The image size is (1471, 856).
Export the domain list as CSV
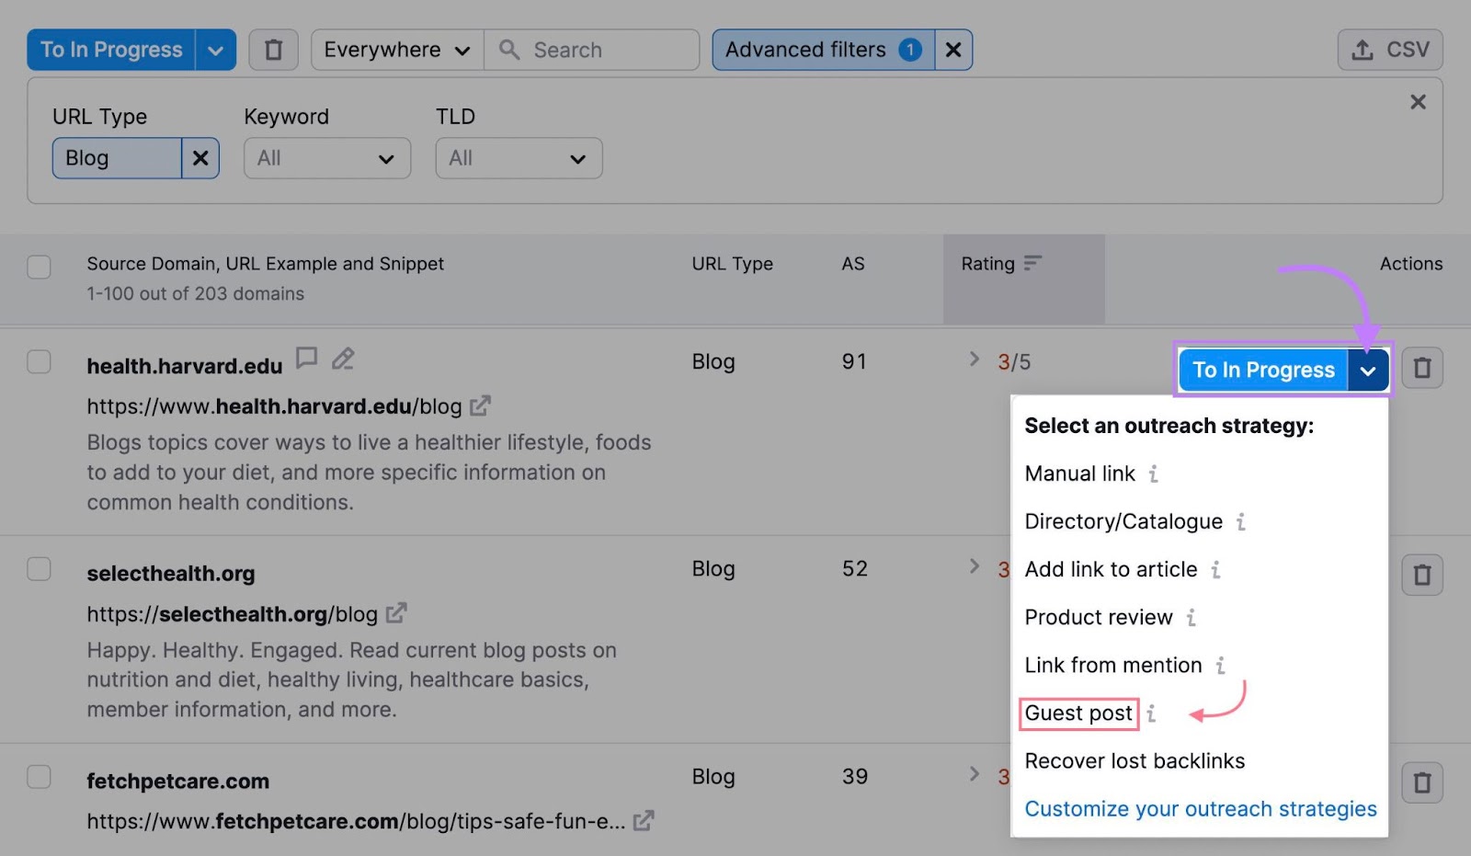[x=1389, y=50]
